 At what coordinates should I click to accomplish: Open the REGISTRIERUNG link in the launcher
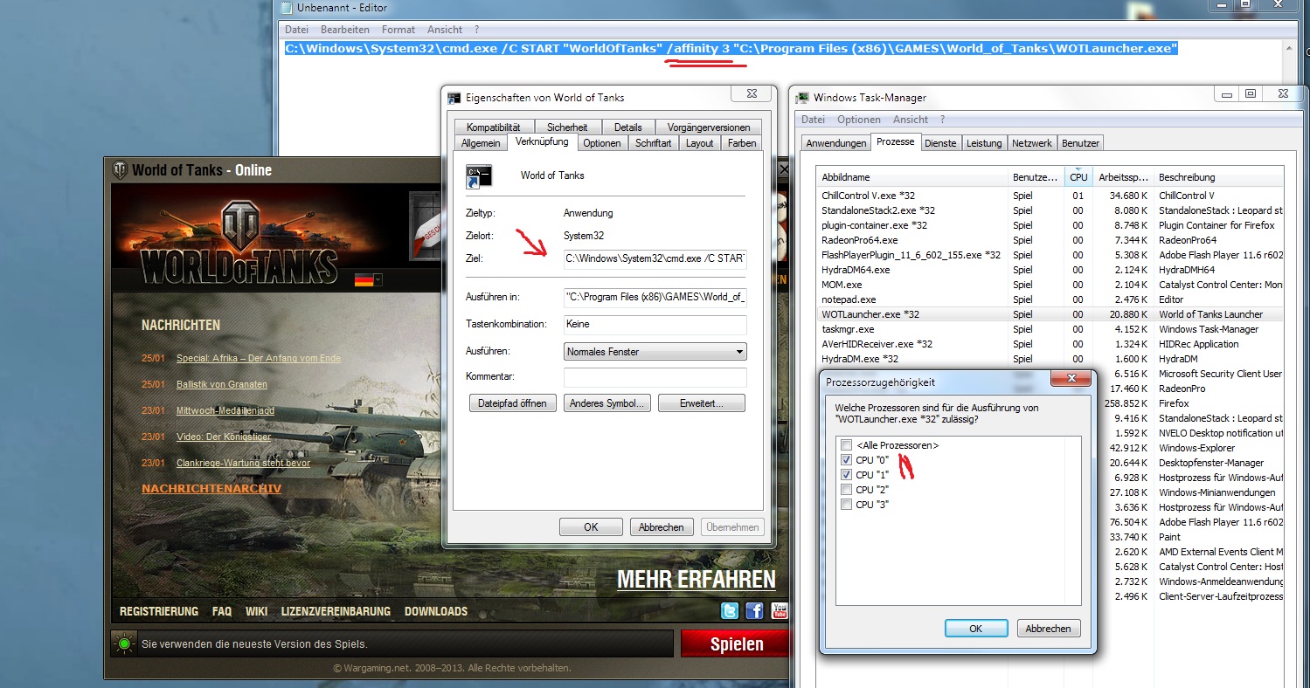159,611
